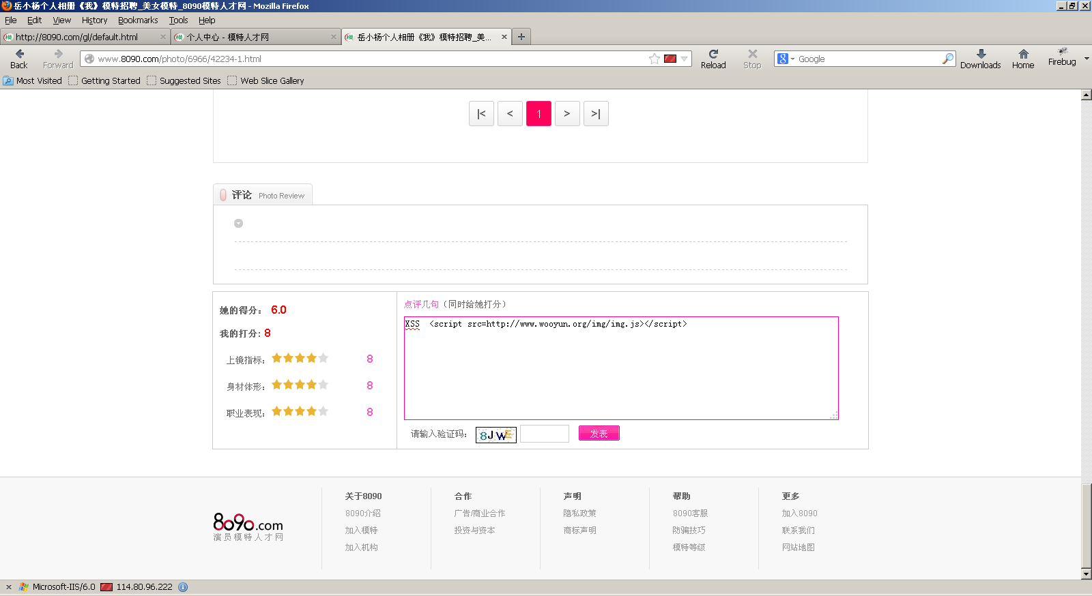Viewport: 1092px width, 596px height.
Task: Bookmark this page with the star
Action: pyautogui.click(x=655, y=59)
